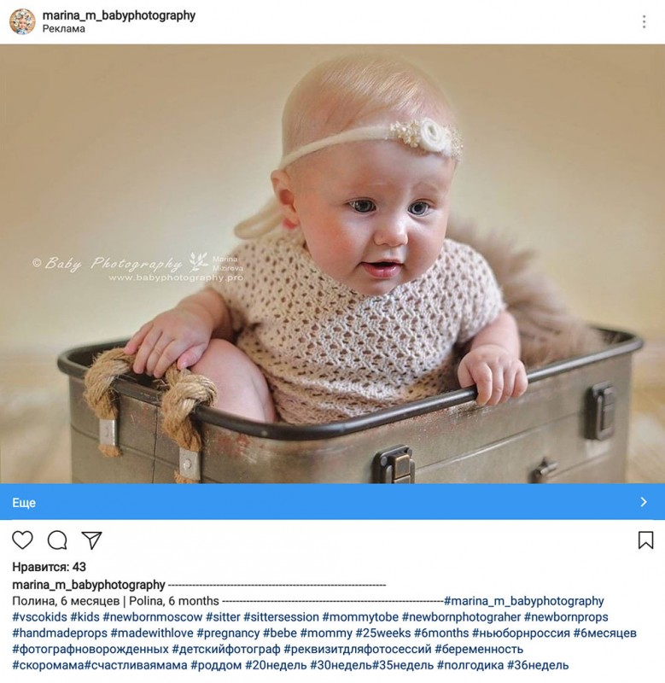Open hashtag #6months

click(441, 633)
